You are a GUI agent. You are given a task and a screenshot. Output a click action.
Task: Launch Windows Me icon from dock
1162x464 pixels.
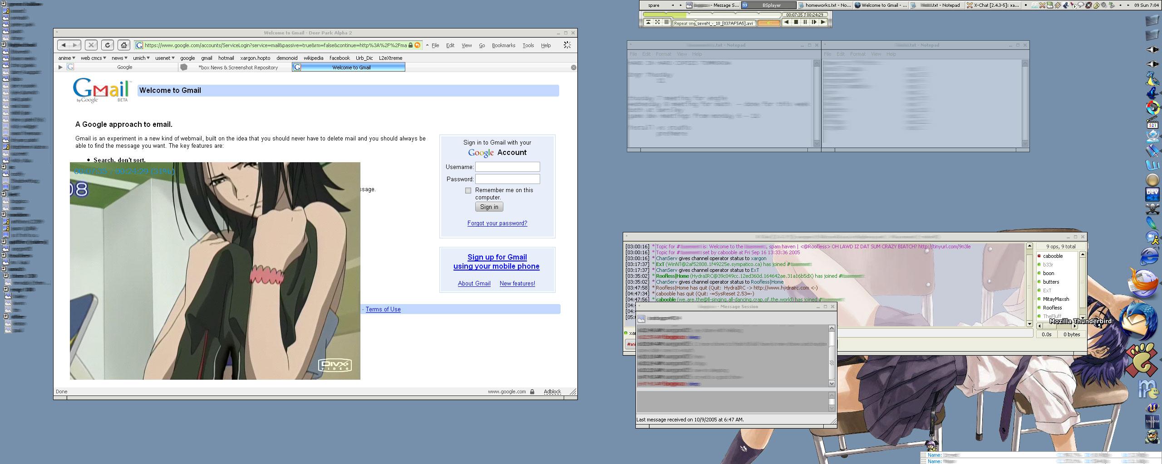click(x=1149, y=390)
